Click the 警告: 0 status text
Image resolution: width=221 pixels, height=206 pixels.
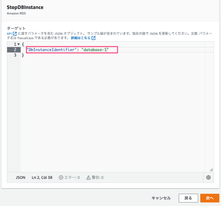(x=97, y=177)
